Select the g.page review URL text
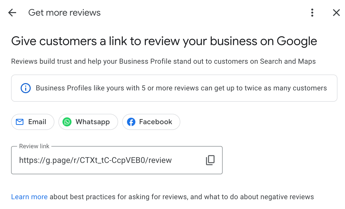The width and height of the screenshot is (345, 209). pos(95,160)
